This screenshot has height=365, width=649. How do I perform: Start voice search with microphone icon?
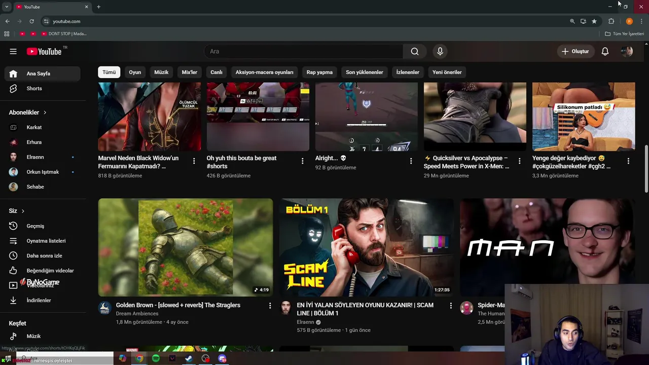tap(440, 51)
